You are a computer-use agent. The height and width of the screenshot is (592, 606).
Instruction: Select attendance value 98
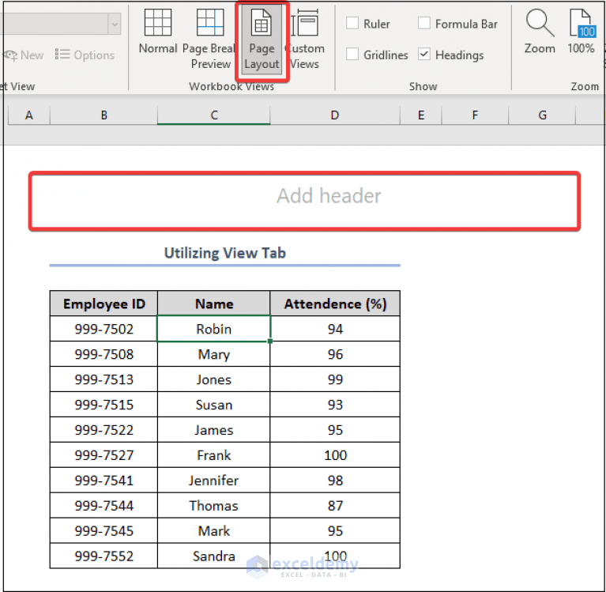pos(335,481)
